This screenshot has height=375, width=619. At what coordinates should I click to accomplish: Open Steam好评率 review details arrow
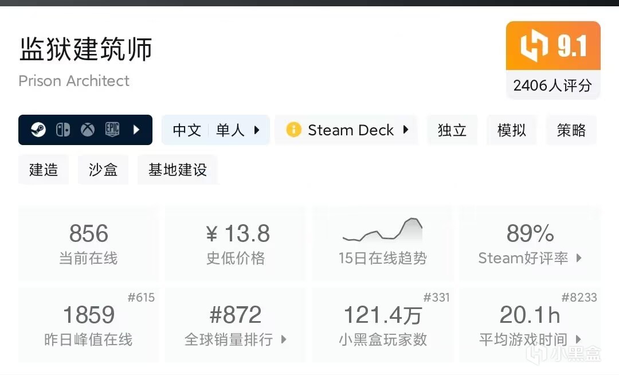click(x=579, y=258)
